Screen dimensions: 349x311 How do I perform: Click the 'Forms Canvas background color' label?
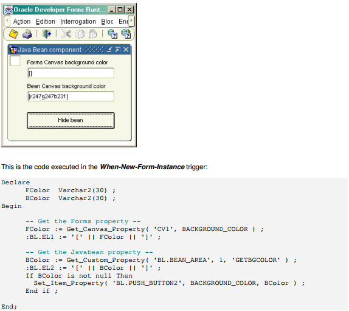click(x=67, y=62)
